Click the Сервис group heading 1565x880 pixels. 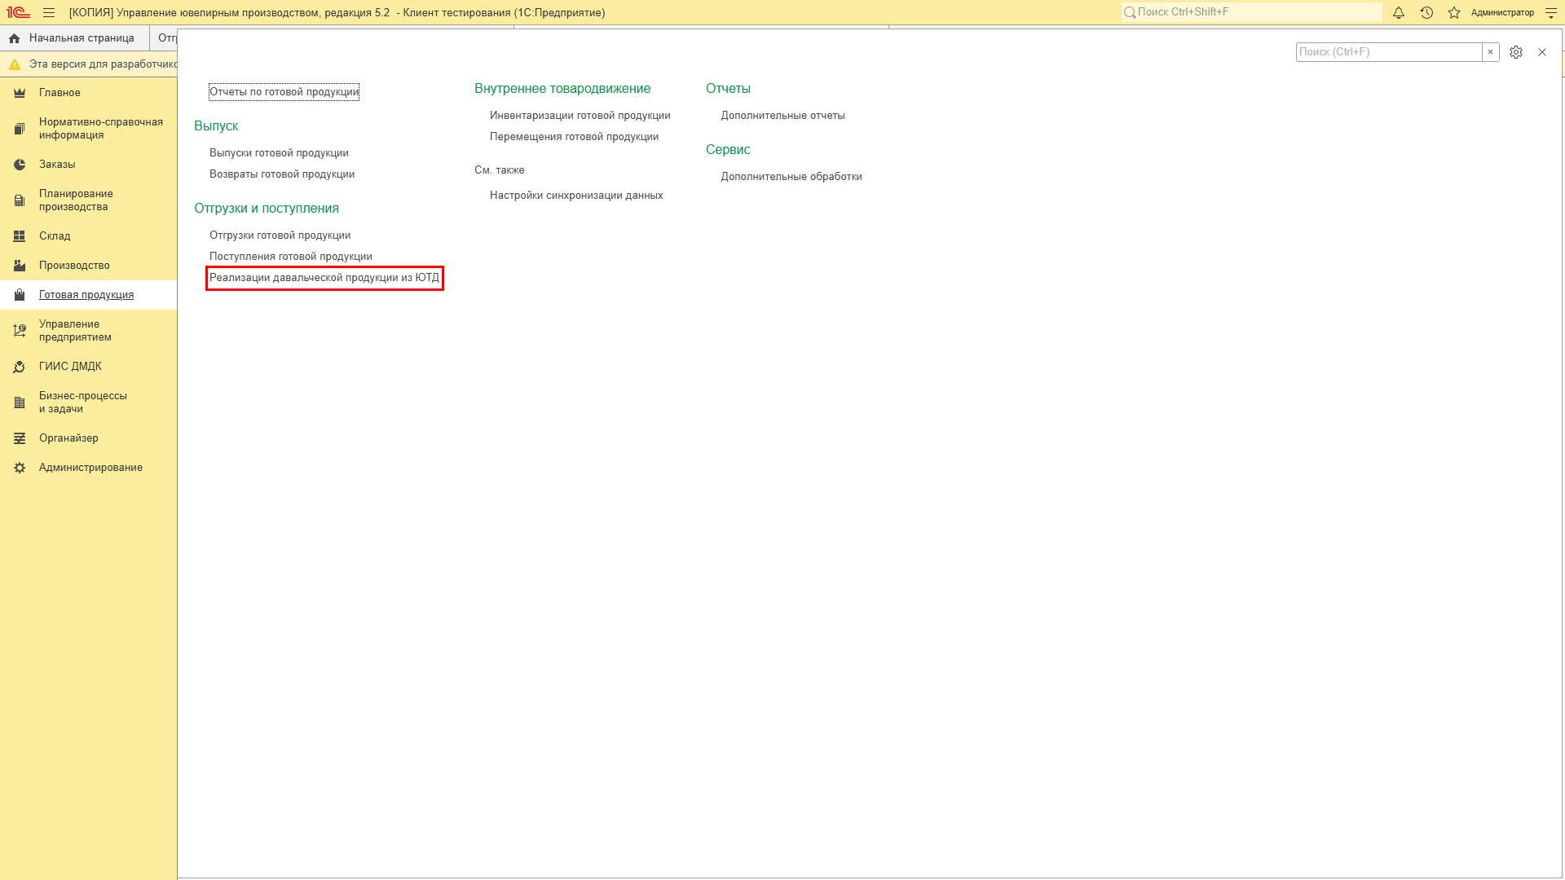tap(728, 150)
